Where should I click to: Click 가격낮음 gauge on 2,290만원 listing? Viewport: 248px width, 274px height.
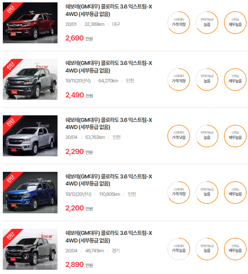(x=179, y=136)
